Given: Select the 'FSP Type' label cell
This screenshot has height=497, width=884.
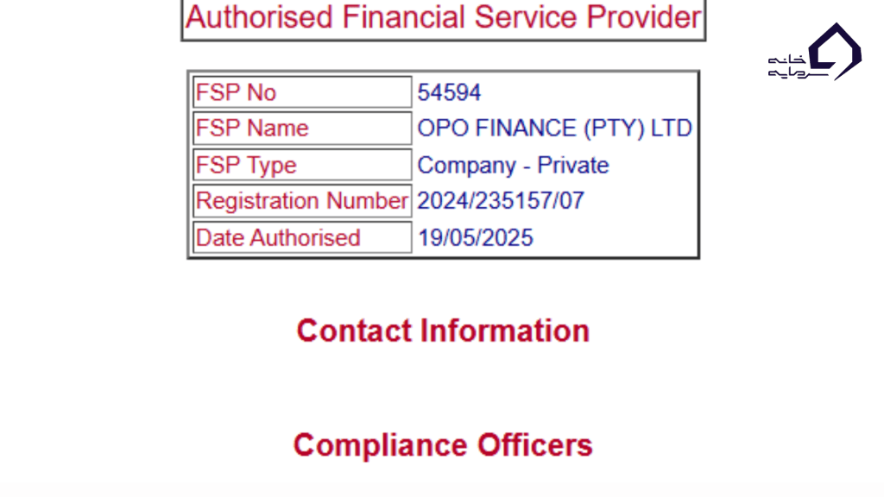Looking at the screenshot, I should tap(302, 165).
